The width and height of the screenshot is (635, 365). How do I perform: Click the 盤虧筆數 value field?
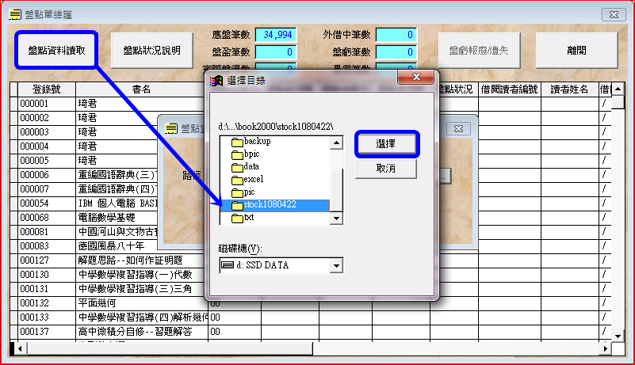(x=396, y=52)
